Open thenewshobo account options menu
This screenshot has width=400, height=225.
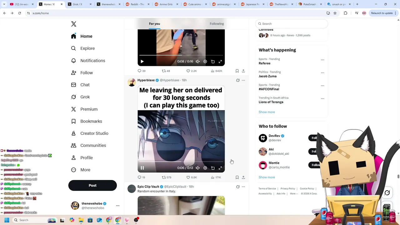pos(118,206)
